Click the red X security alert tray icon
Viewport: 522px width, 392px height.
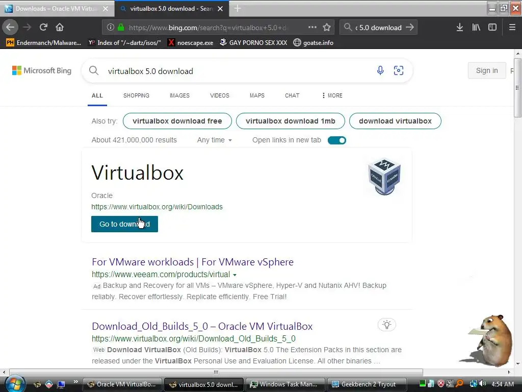441,384
